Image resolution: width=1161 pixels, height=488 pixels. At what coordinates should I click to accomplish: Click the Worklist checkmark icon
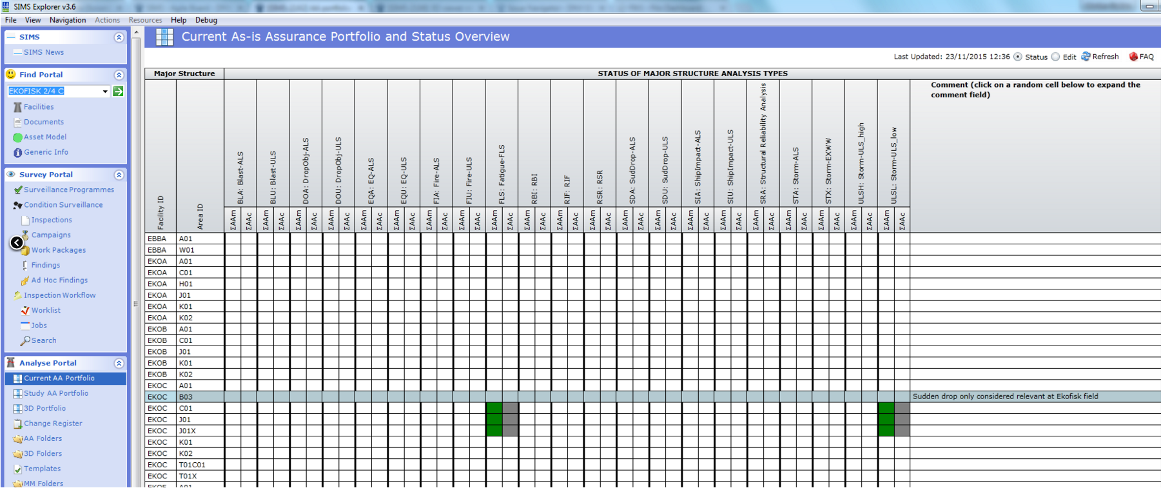coord(25,311)
